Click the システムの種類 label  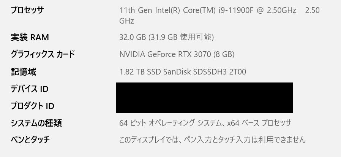[36, 123]
